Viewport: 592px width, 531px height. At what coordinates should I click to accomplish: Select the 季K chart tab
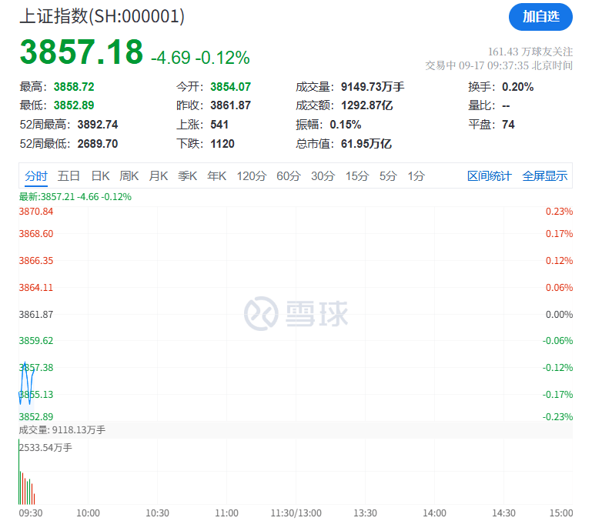(x=188, y=176)
